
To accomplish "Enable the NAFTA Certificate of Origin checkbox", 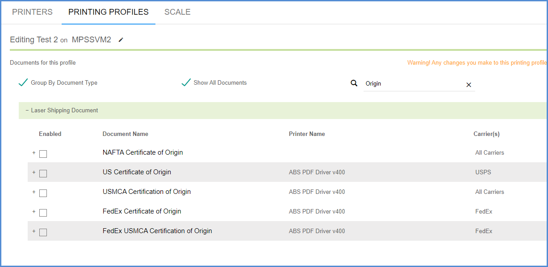I will [42, 153].
